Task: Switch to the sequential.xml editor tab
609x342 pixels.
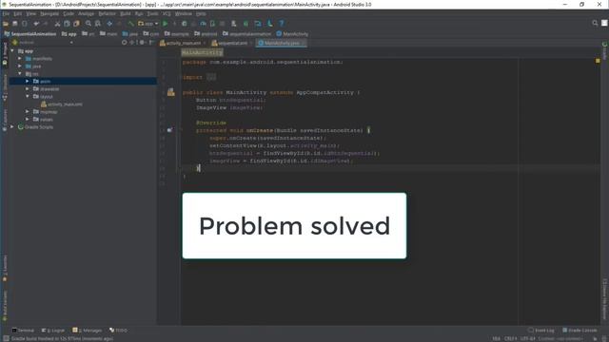Action: pyautogui.click(x=232, y=43)
